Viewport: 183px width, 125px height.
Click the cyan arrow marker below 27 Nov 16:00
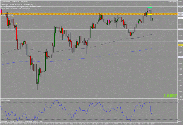tap(51, 60)
